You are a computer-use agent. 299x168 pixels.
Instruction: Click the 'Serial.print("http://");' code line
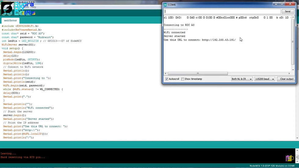22,130
